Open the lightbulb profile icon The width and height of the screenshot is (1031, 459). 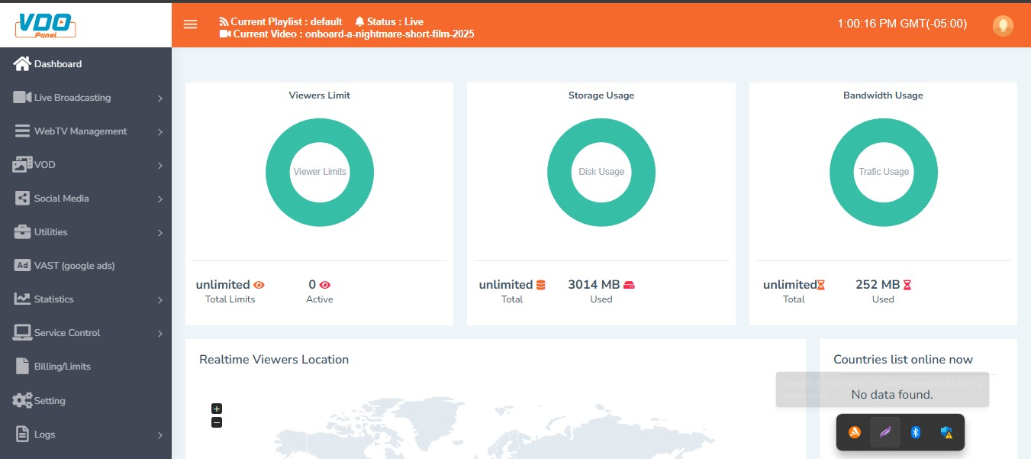tap(1002, 25)
